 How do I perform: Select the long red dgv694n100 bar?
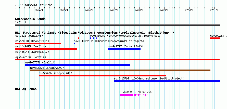coord(117,60)
